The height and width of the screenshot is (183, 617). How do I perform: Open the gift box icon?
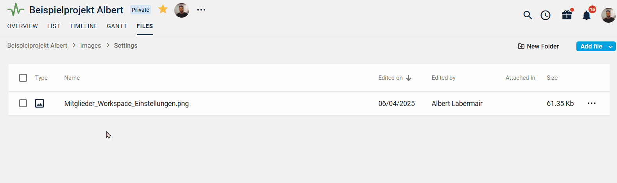(x=567, y=15)
